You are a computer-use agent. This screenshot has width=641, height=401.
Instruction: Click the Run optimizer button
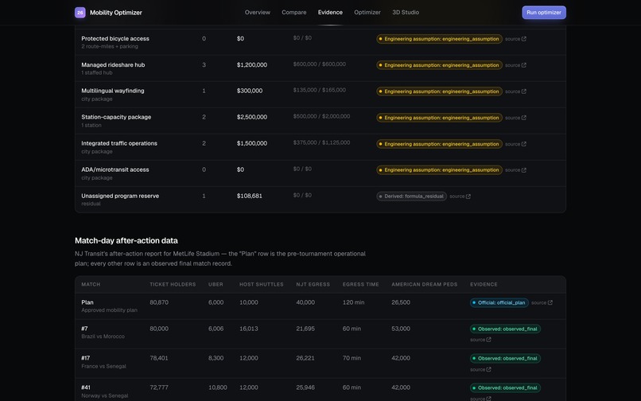[x=544, y=12]
